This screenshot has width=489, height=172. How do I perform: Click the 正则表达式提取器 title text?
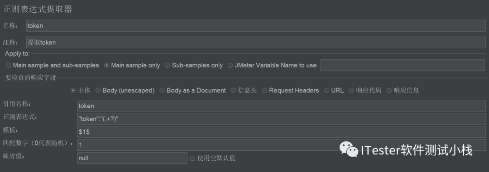[x=38, y=9]
